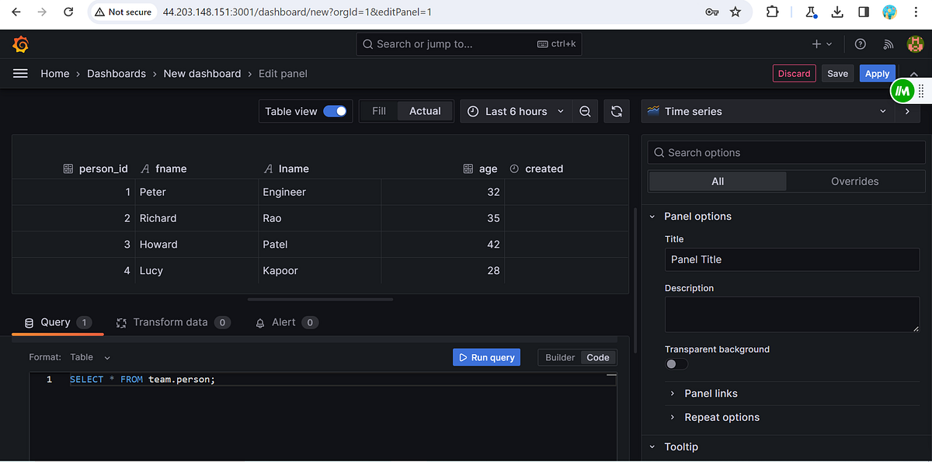Apply the panel changes
This screenshot has width=932, height=462.
coord(877,73)
